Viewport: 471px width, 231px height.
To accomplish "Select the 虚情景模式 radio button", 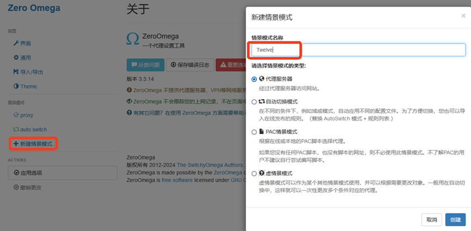I will pyautogui.click(x=254, y=174).
